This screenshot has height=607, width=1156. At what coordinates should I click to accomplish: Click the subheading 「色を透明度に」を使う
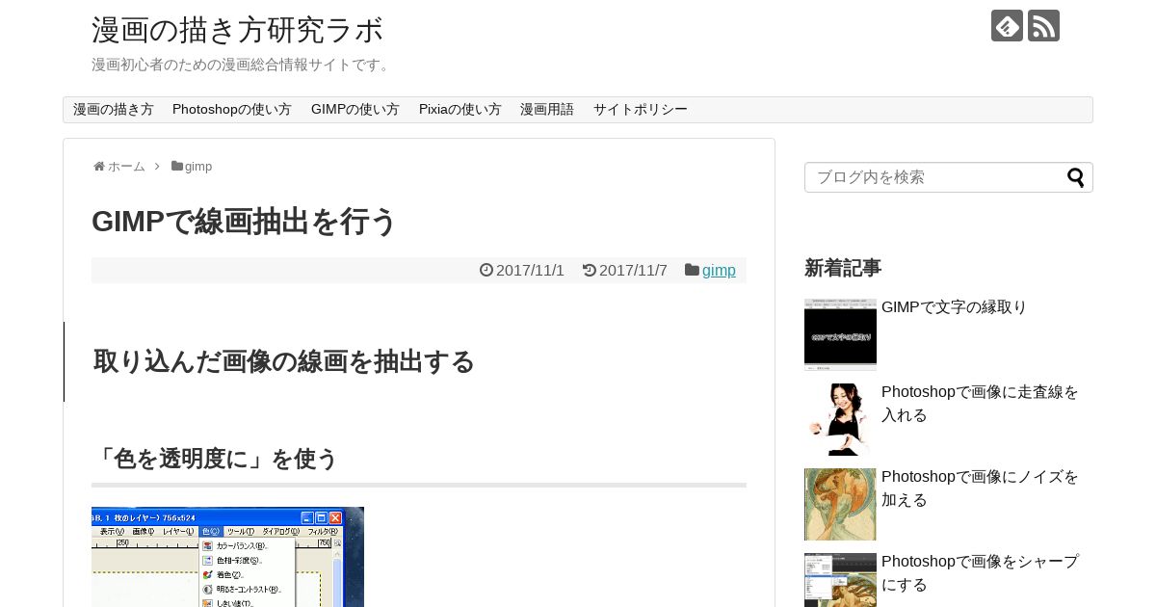point(215,459)
